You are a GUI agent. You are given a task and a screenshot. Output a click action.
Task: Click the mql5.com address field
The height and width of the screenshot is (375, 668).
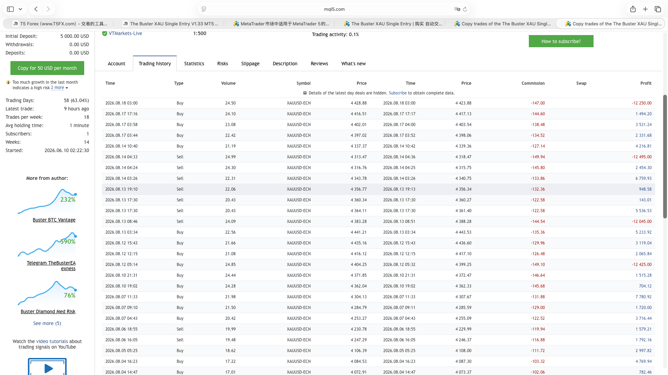click(334, 9)
